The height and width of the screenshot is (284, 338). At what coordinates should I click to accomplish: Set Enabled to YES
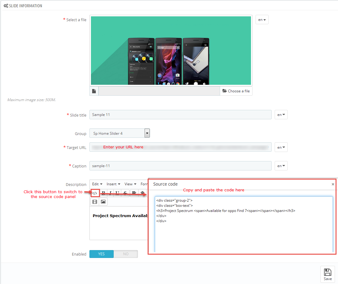(102, 254)
